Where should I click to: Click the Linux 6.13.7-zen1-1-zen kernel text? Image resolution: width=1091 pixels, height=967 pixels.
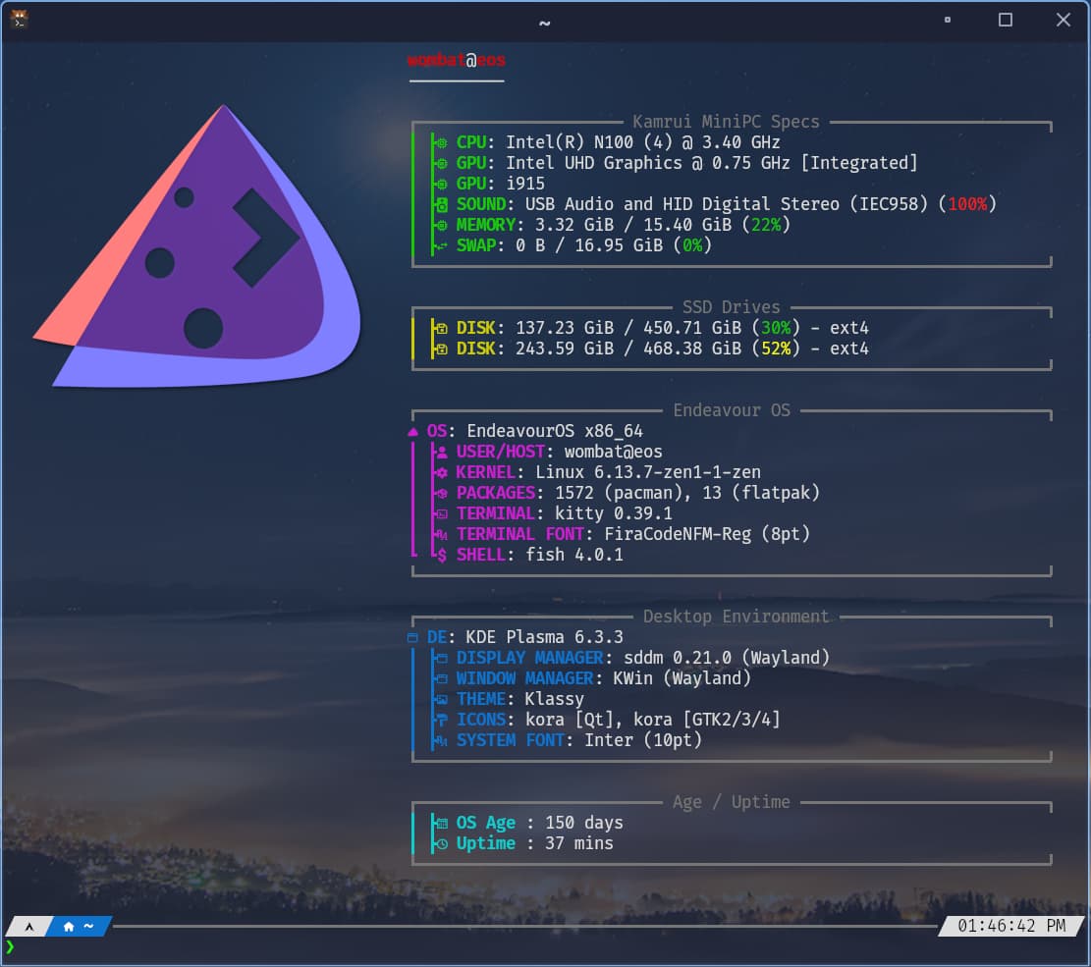point(648,473)
